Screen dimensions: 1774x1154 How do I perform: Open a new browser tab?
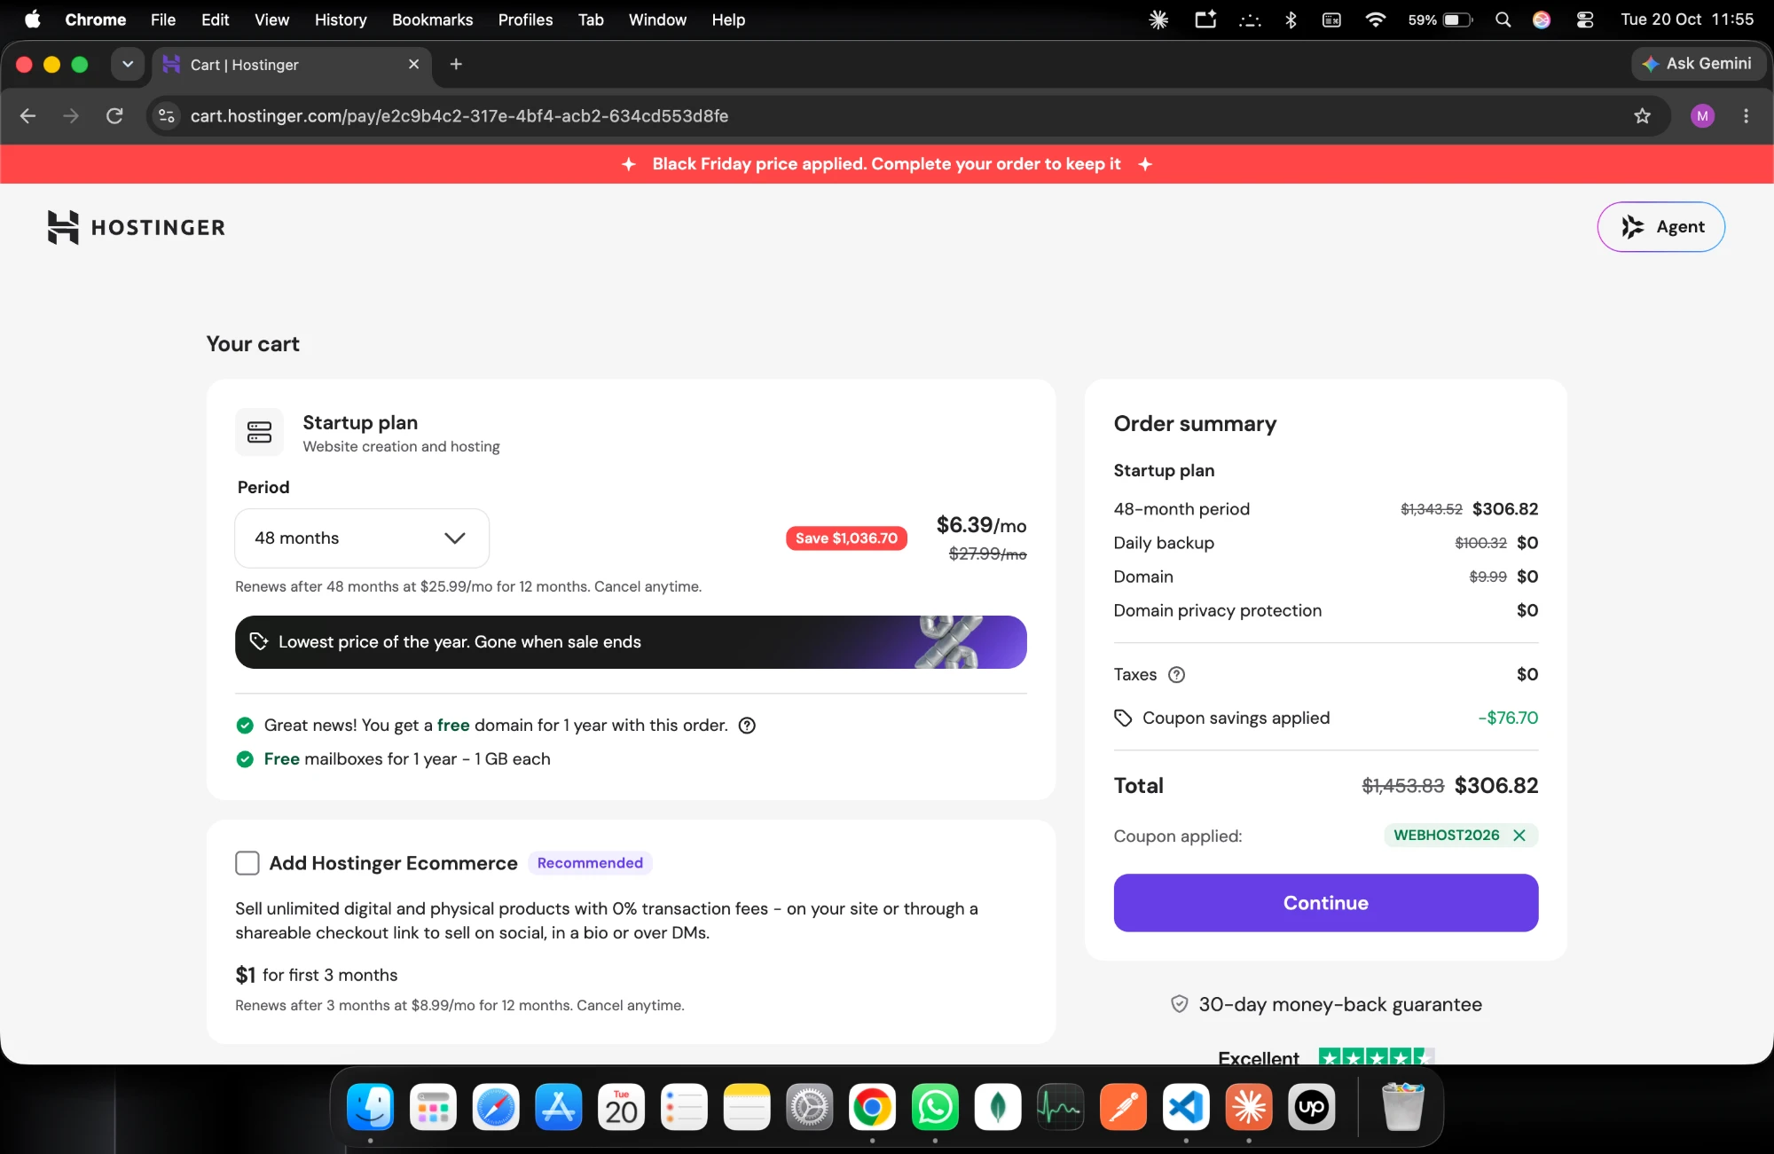456,64
